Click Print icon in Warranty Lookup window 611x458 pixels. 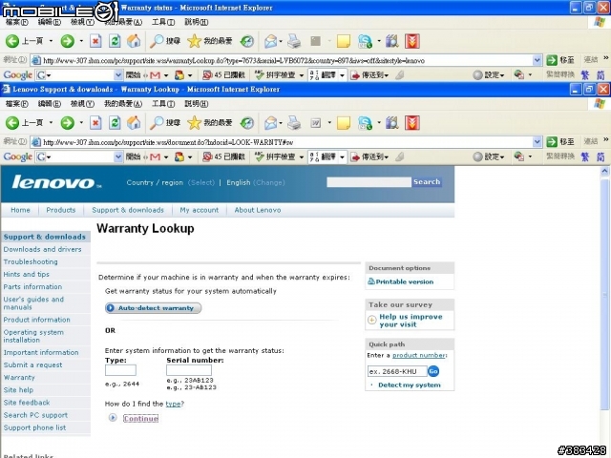(294, 123)
